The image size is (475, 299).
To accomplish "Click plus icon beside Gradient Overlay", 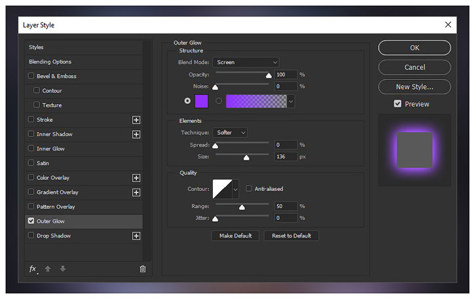I will pos(136,192).
